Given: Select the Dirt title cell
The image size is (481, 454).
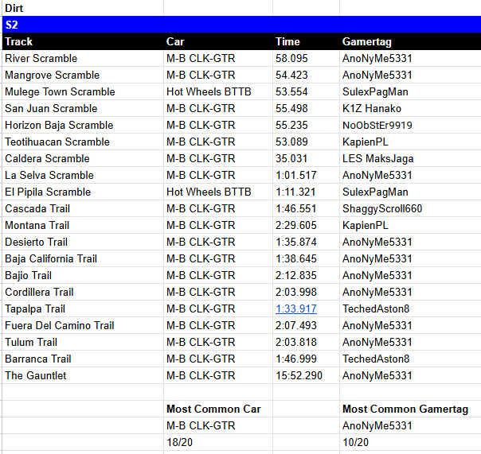Looking at the screenshot, I should point(83,8).
